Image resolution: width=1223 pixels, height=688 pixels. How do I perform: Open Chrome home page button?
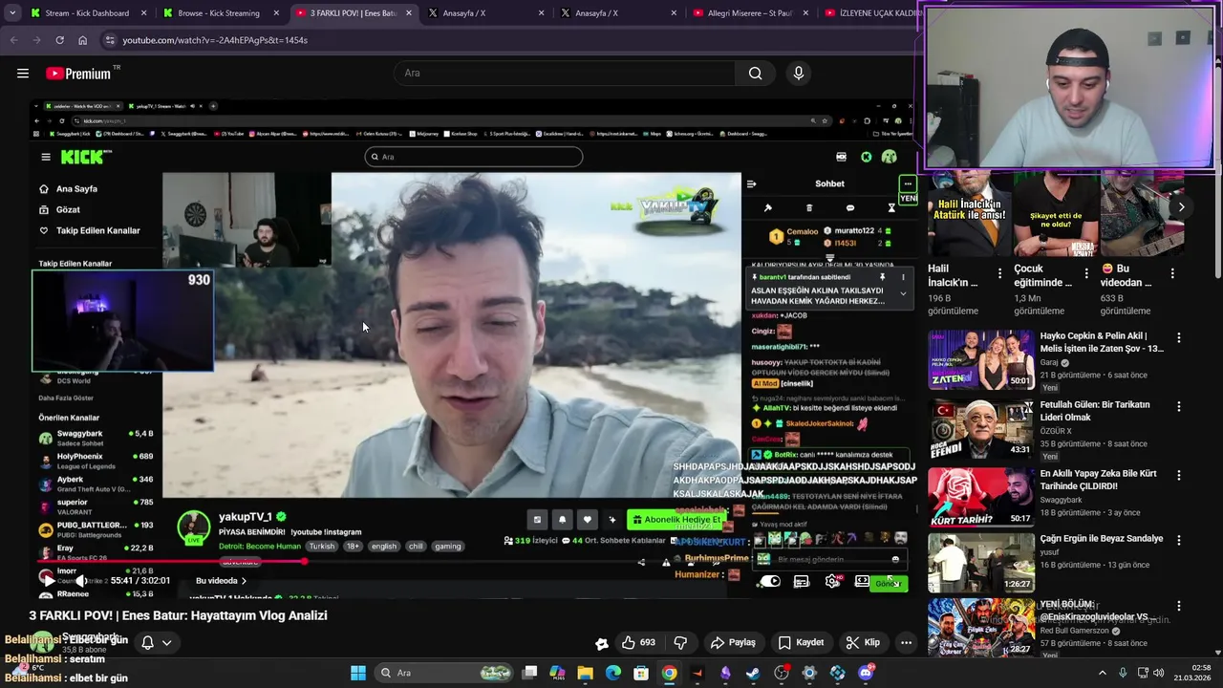(83, 40)
